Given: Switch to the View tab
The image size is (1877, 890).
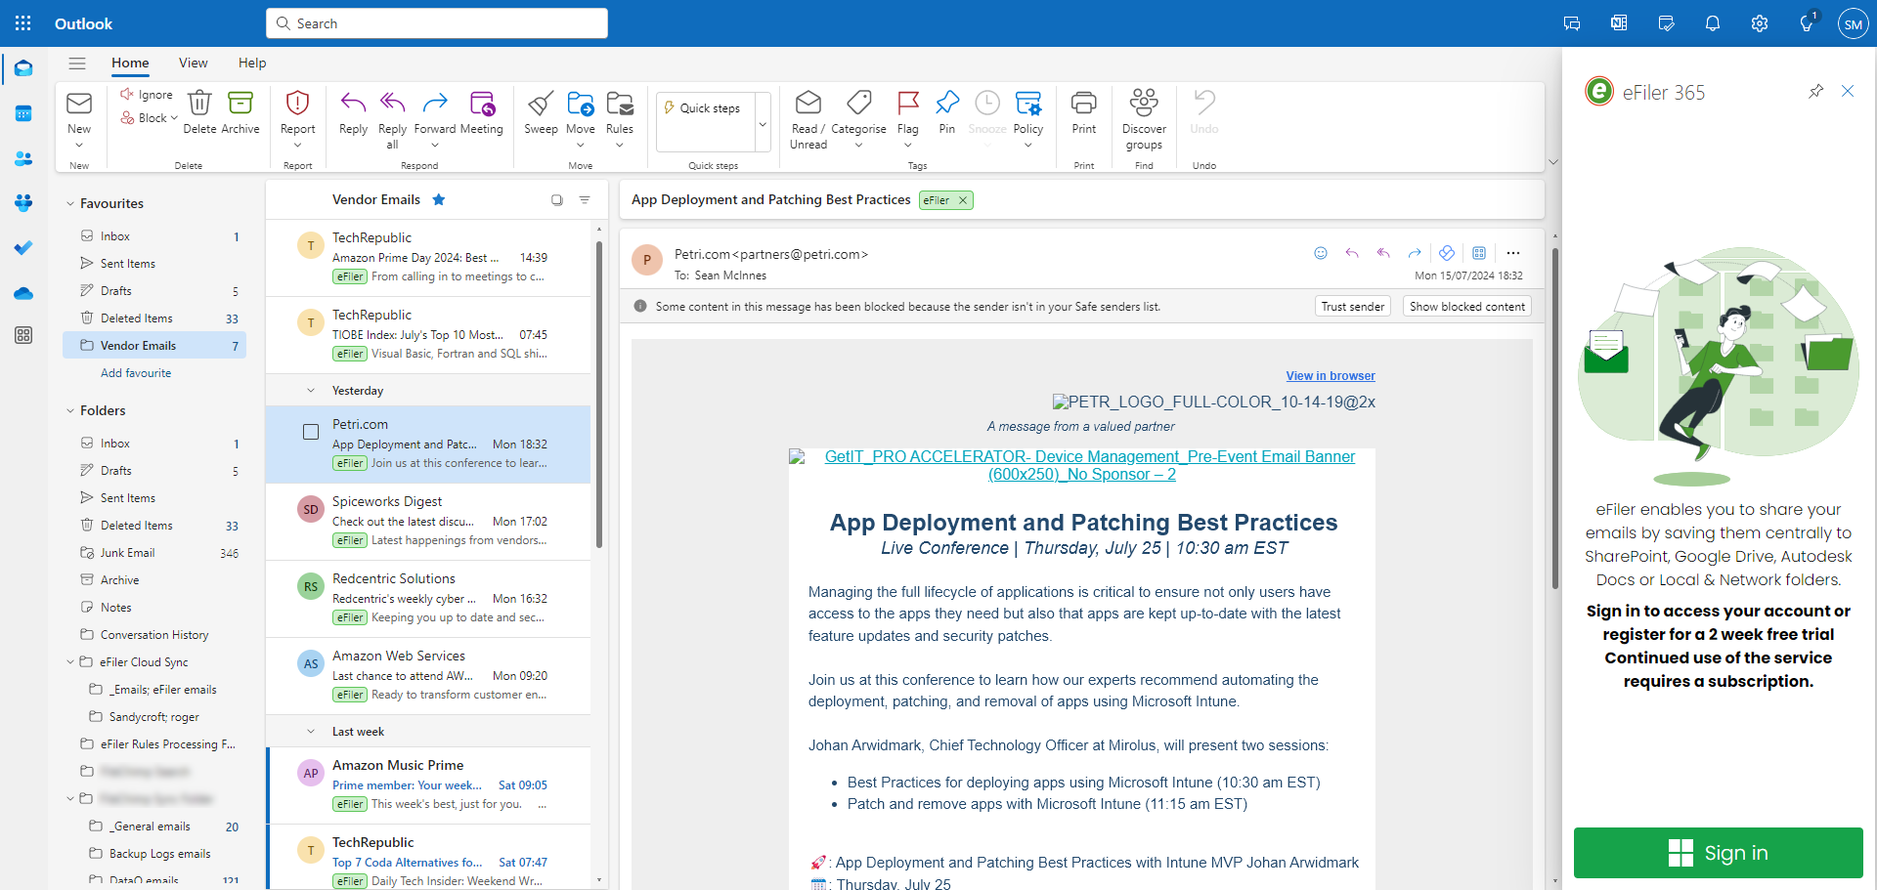Looking at the screenshot, I should point(193,64).
